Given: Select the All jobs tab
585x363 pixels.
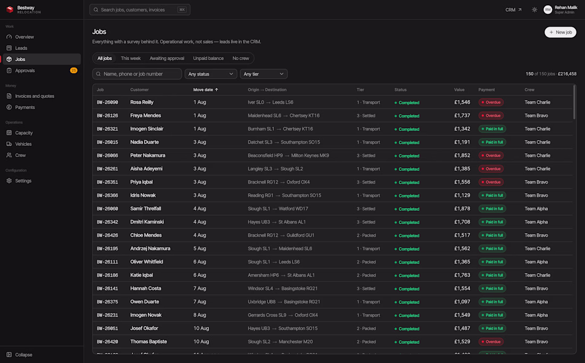Looking at the screenshot, I should pyautogui.click(x=104, y=58).
